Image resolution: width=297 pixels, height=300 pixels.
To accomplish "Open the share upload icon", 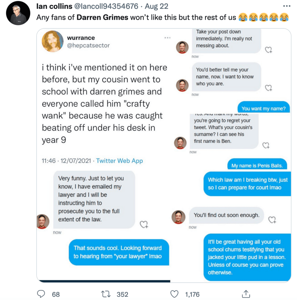I will pos(246,294).
